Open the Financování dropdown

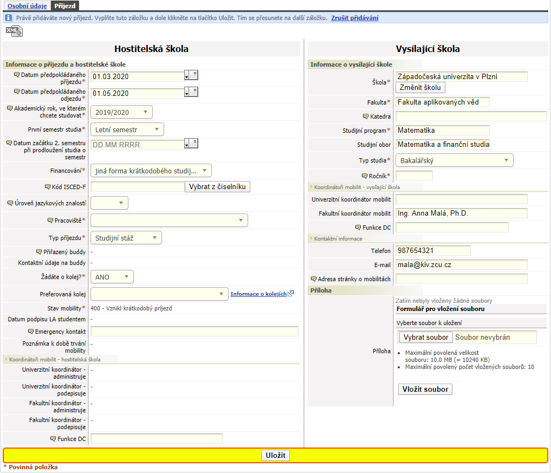pyautogui.click(x=151, y=171)
